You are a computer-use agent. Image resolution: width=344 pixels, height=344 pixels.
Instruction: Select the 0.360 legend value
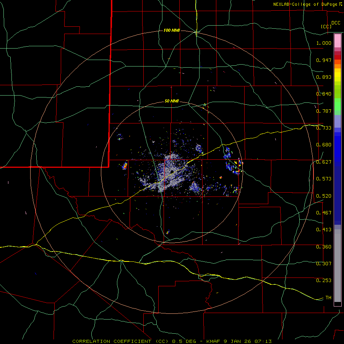[324, 247]
